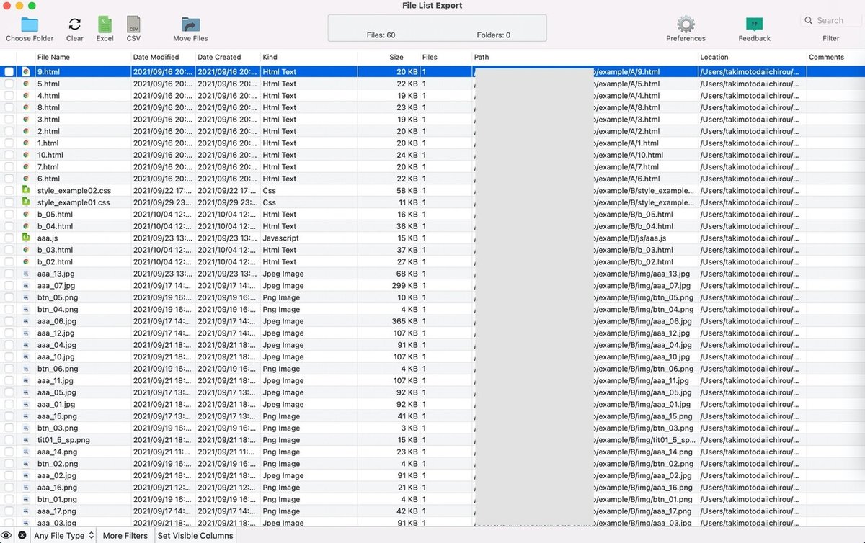Viewport: 865px width, 543px height.
Task: Click the Clear refresh icon
Action: [75, 24]
